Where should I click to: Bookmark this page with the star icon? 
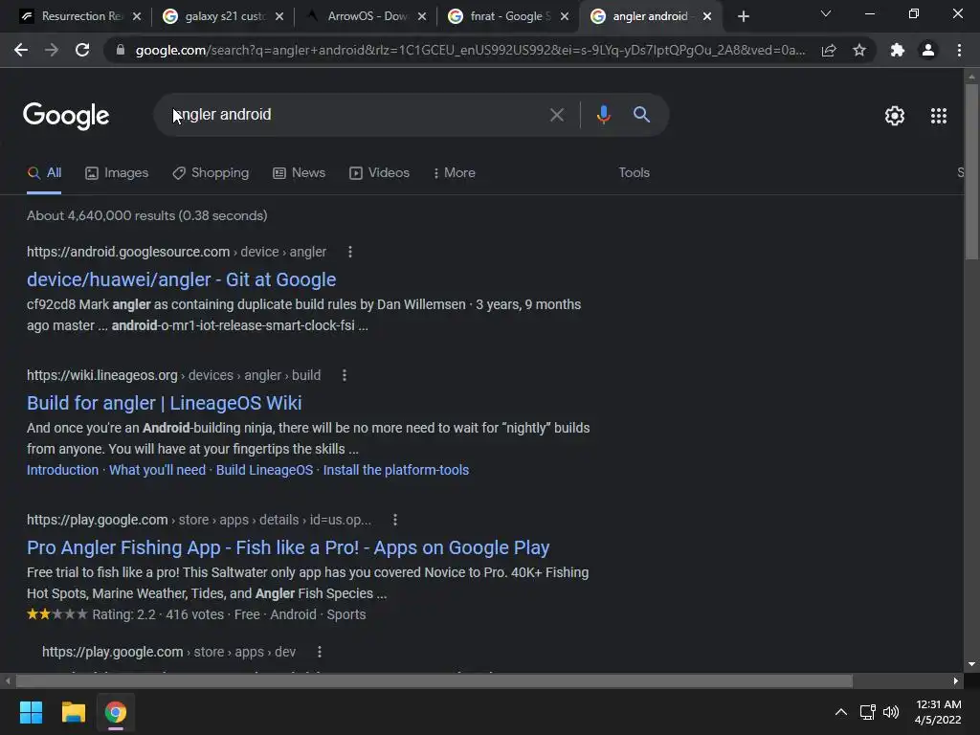(x=859, y=50)
